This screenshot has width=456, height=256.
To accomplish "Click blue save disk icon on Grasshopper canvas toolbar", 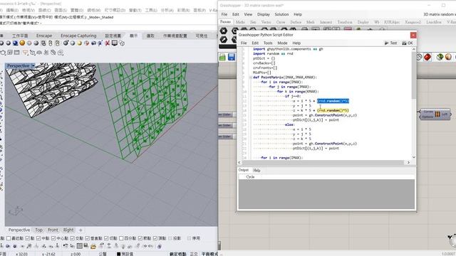I will 232,57.
